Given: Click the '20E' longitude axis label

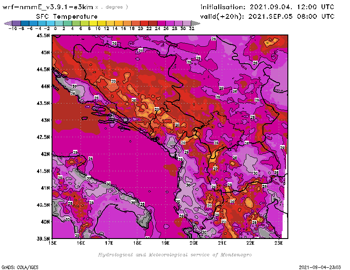Looking at the screenshot, I should (x=194, y=243).
